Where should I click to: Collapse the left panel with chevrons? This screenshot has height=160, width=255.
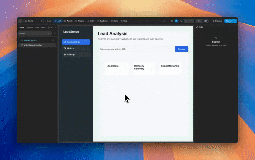point(56,27)
